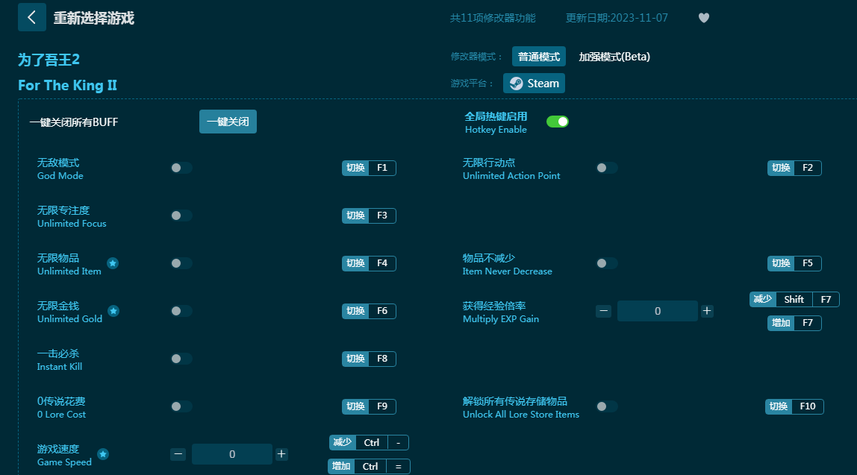Click 共11项修改器功能 count text

[x=493, y=18]
